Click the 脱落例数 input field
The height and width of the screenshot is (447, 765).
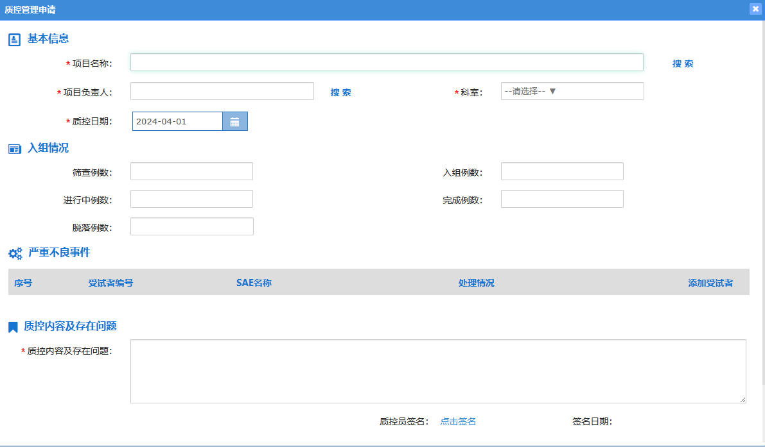(x=191, y=226)
